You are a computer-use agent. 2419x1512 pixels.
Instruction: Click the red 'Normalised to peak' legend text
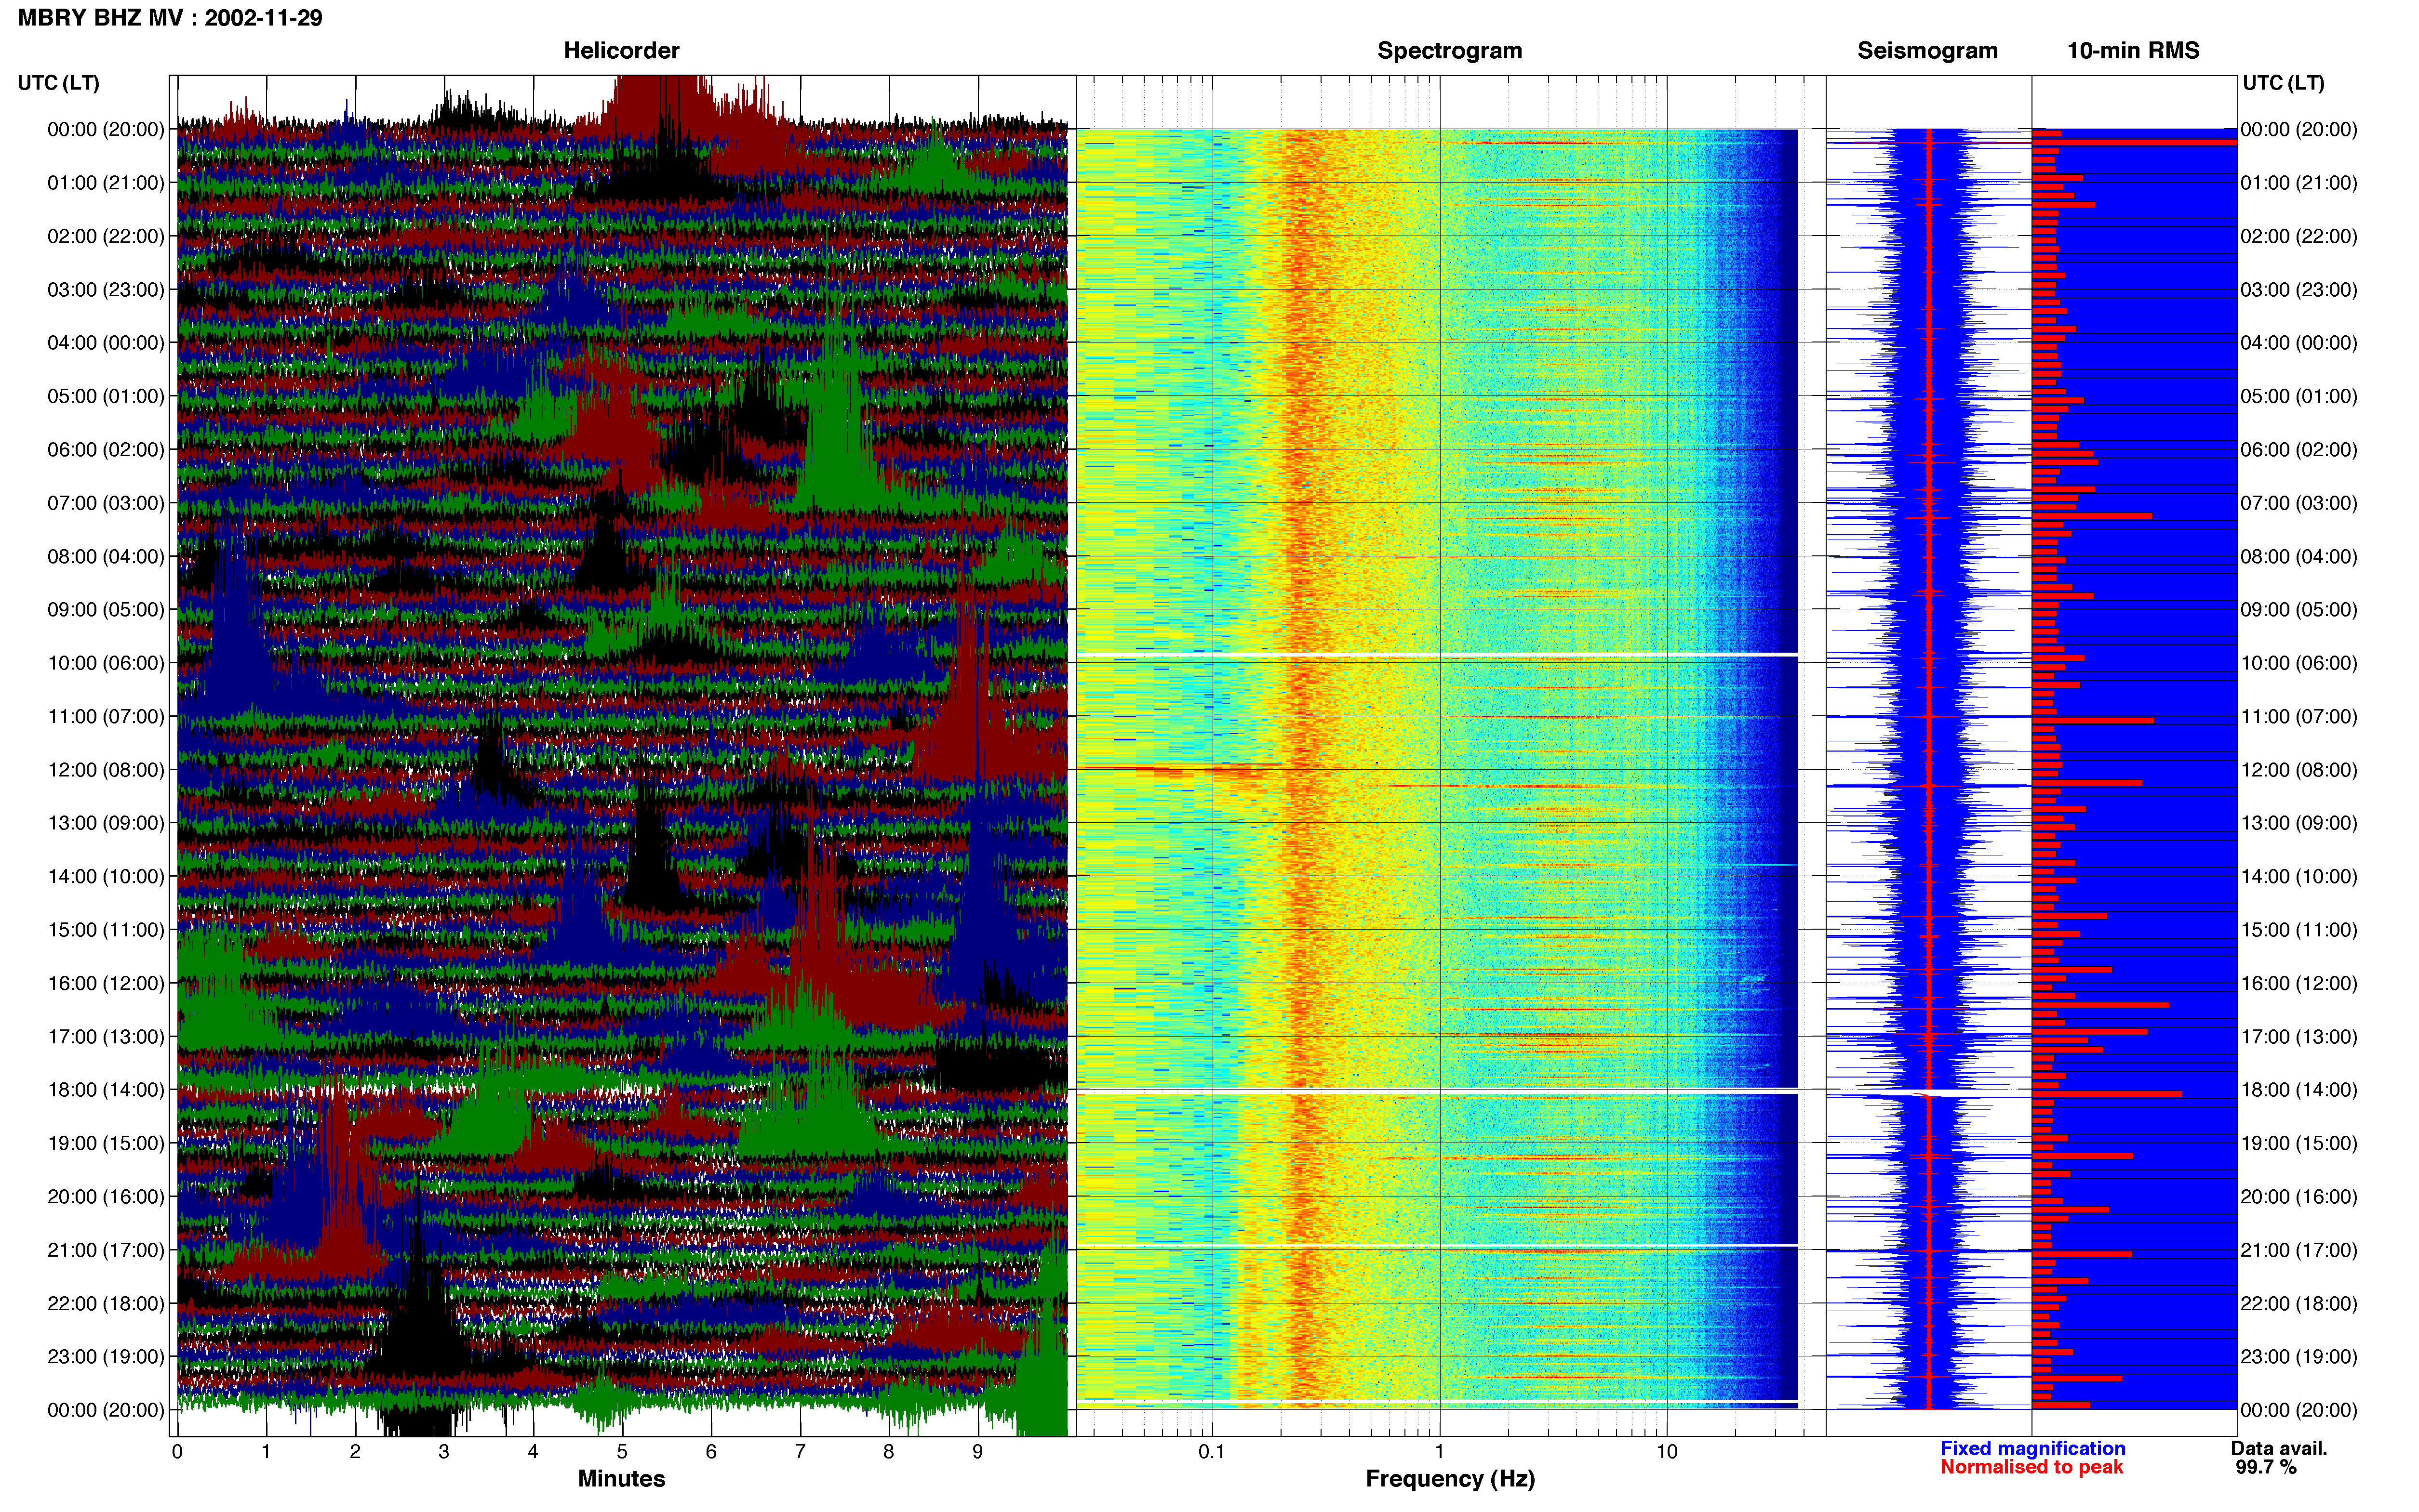coord(2031,1467)
